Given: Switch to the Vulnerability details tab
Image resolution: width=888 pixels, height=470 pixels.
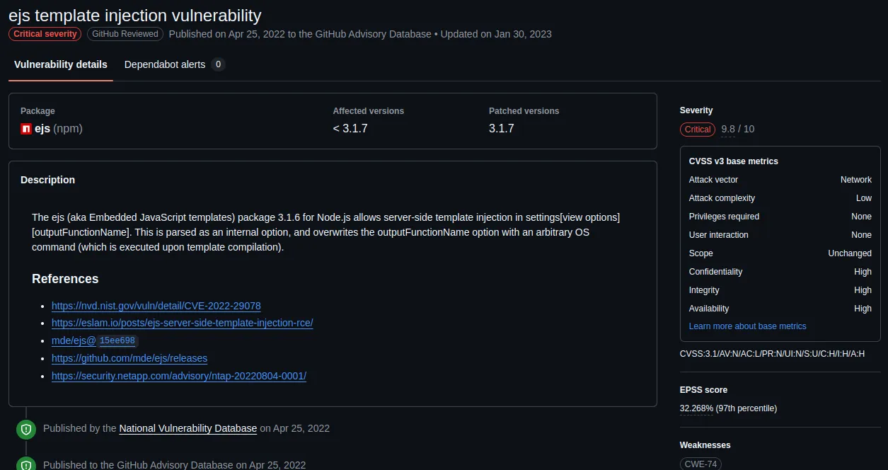Looking at the screenshot, I should pos(61,64).
